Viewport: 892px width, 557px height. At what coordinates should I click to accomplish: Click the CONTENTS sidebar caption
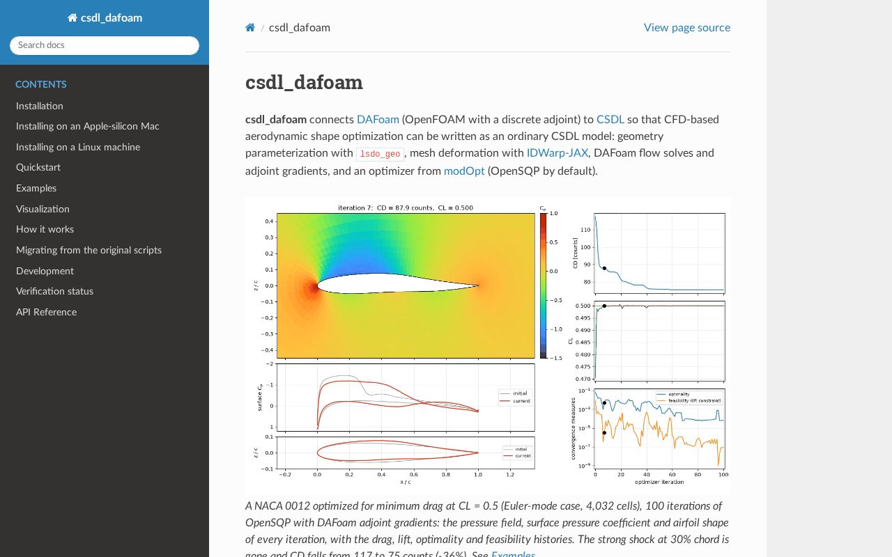click(x=41, y=85)
